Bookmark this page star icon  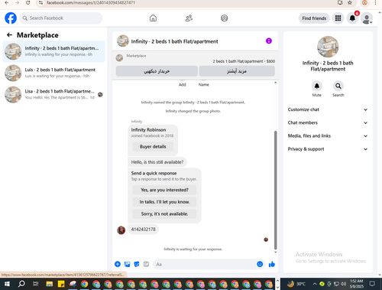tap(350, 3)
